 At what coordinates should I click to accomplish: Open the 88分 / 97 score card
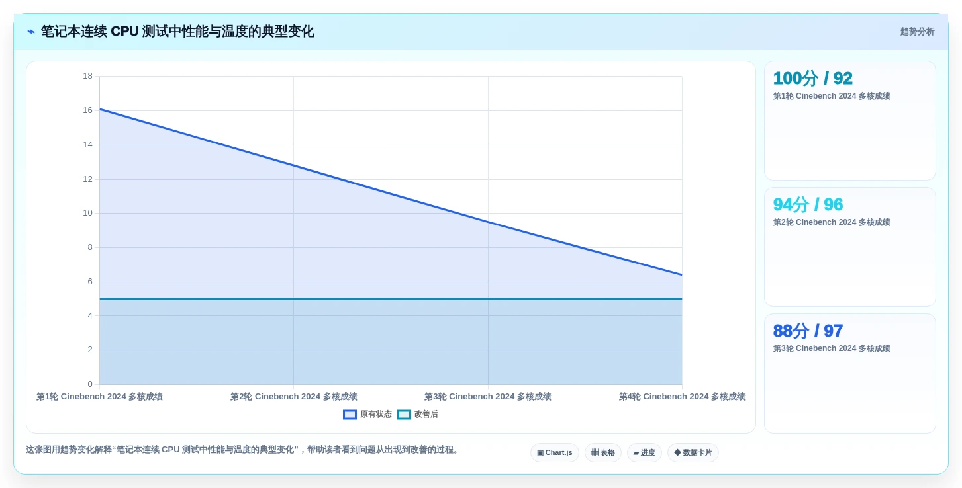(x=850, y=374)
